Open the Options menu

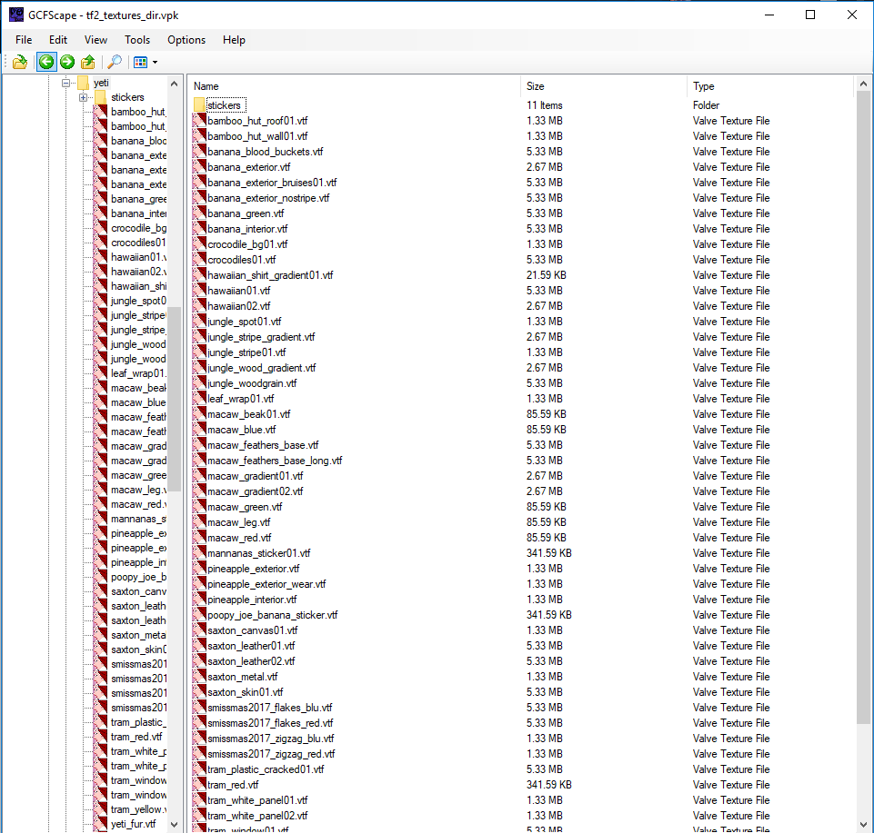186,40
